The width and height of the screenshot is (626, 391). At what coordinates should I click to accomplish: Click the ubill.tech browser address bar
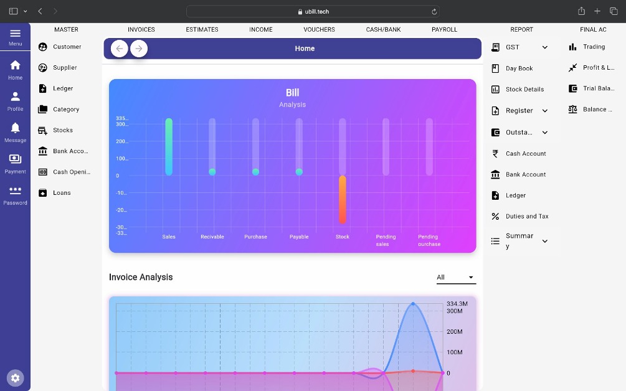[x=313, y=11]
